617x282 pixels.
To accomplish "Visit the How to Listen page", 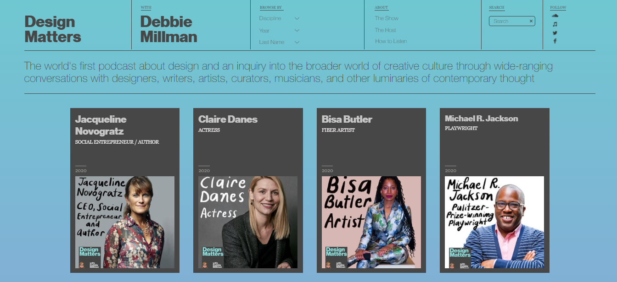I will (x=391, y=41).
